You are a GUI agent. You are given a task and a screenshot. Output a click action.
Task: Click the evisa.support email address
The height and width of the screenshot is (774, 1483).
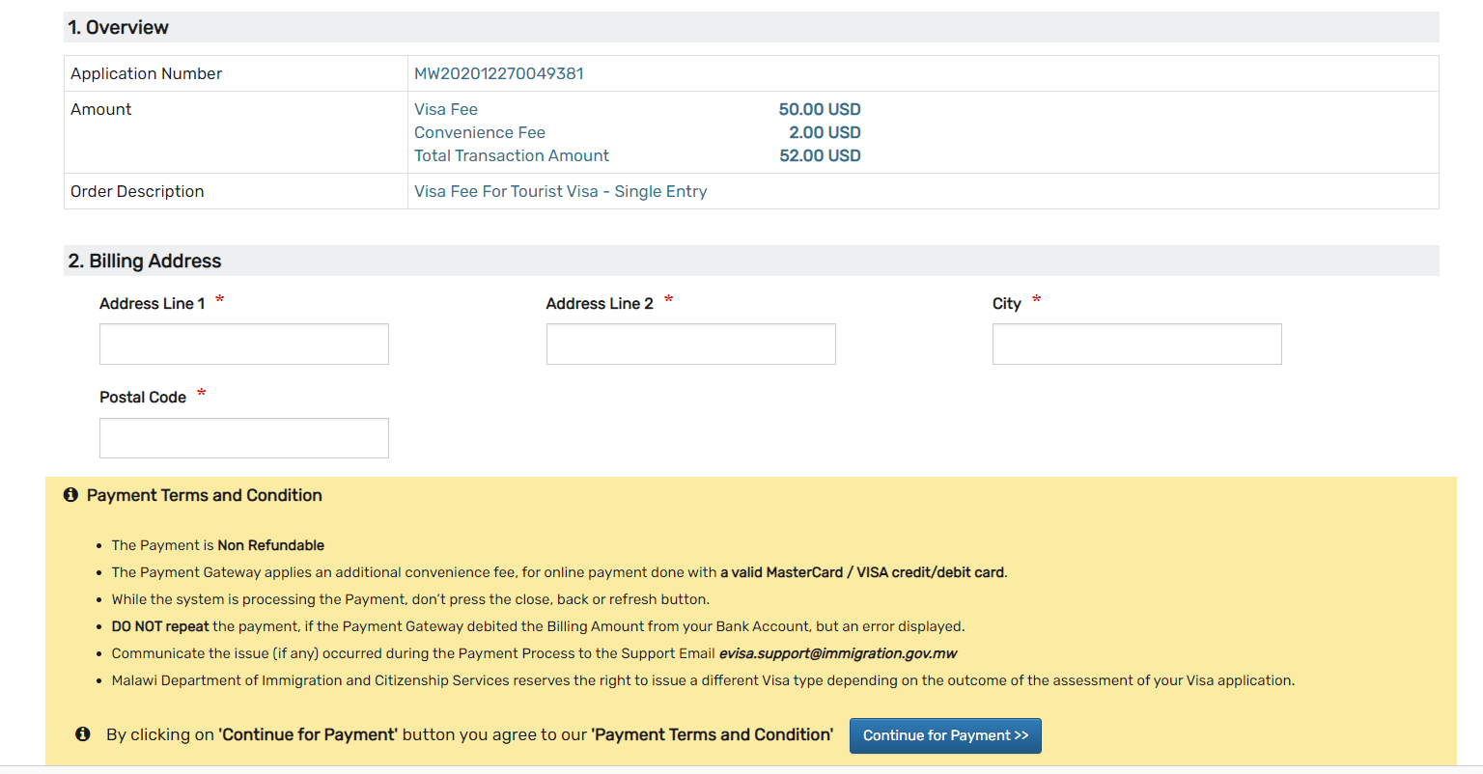click(836, 653)
